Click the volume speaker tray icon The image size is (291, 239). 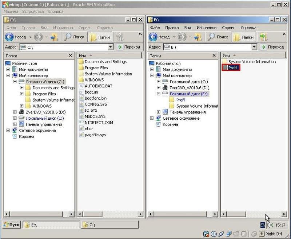270,225
